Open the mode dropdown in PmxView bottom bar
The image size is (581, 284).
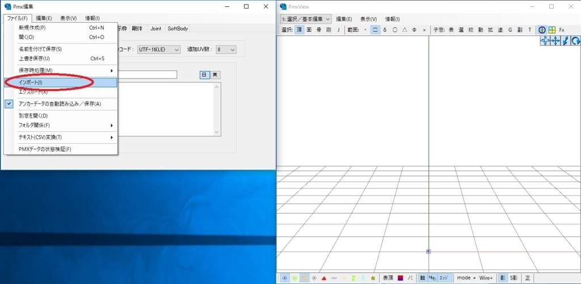pos(466,278)
